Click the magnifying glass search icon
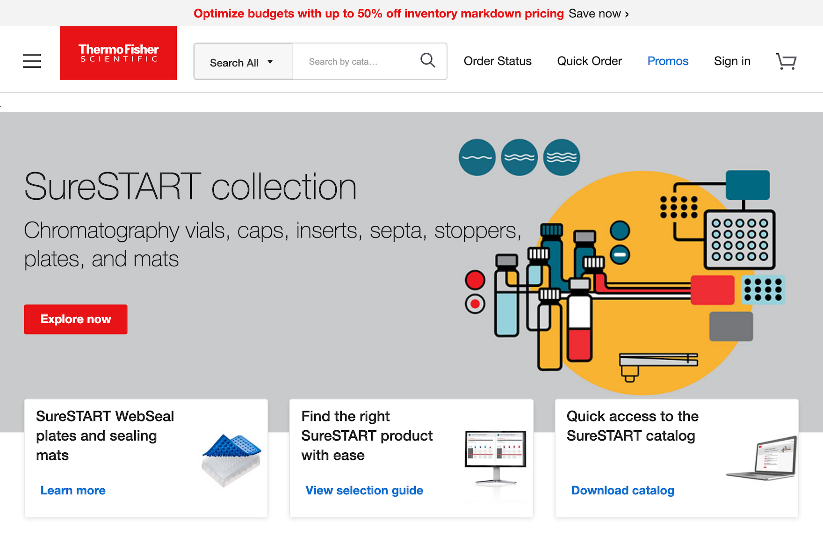 (x=427, y=61)
